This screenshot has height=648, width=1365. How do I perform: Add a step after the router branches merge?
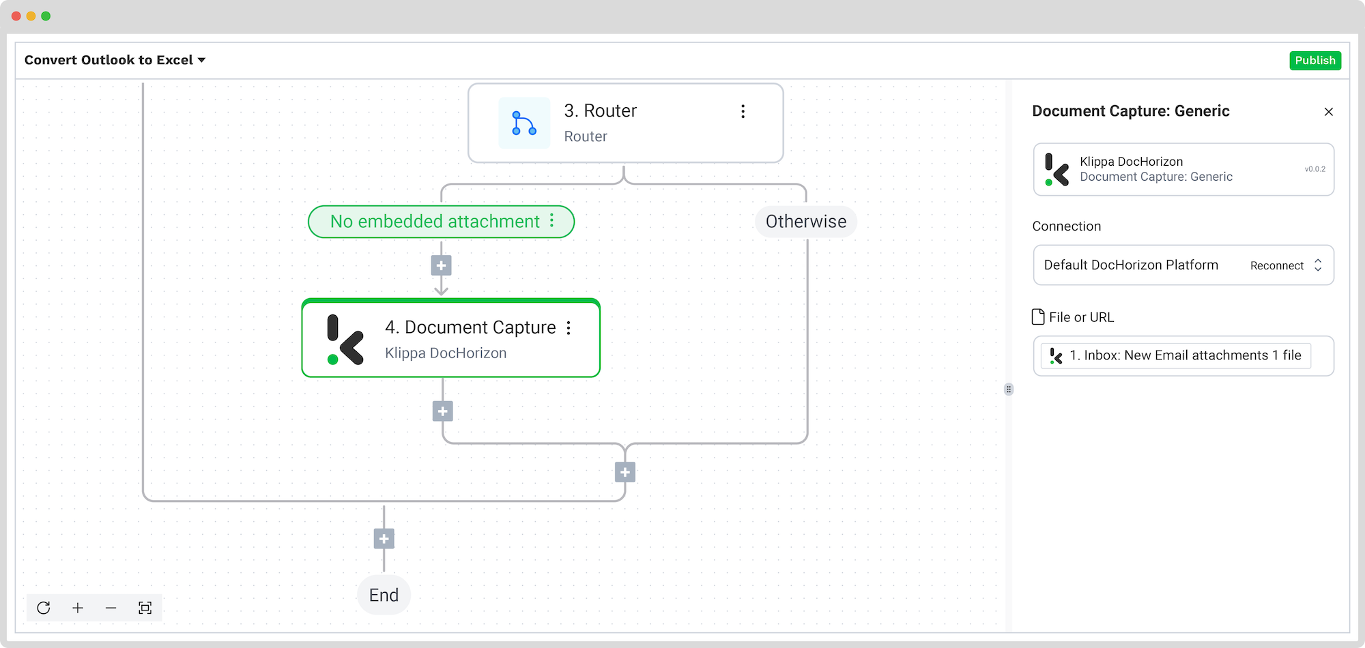[625, 472]
